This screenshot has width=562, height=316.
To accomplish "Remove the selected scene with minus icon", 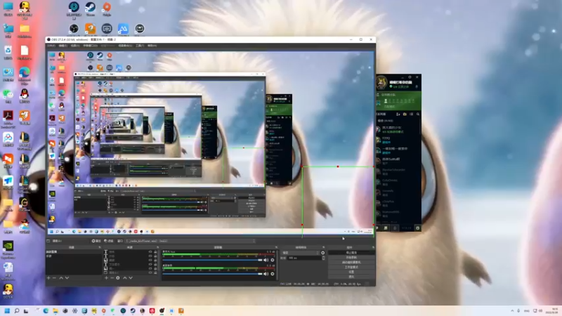I will click(55, 278).
